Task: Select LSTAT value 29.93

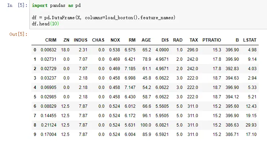Action: tap(251, 125)
